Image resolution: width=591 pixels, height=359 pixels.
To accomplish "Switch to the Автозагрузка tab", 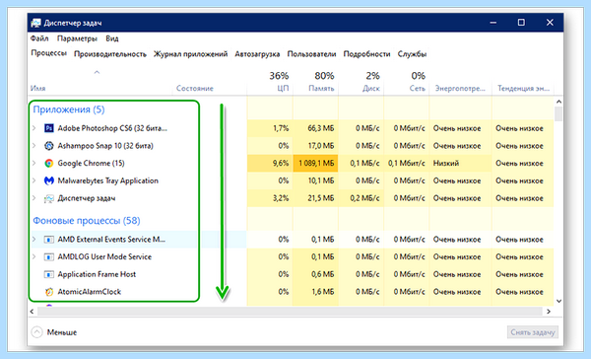I will coord(257,54).
